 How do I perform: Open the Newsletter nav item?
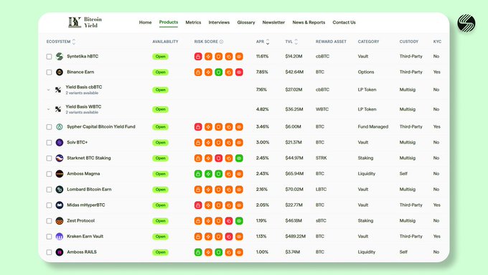273,22
